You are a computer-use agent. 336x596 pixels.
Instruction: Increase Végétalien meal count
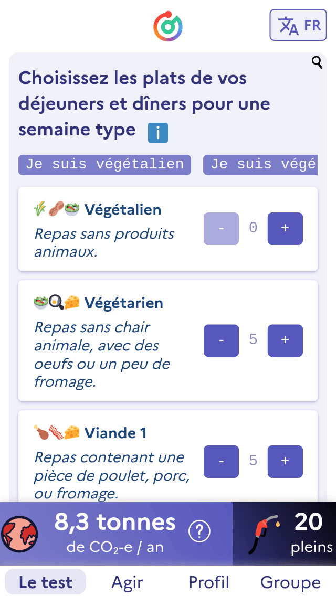285,228
